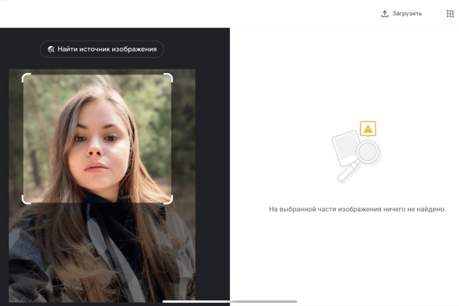Click the right edge of the crop frame
The image size is (459, 306).
(172, 138)
